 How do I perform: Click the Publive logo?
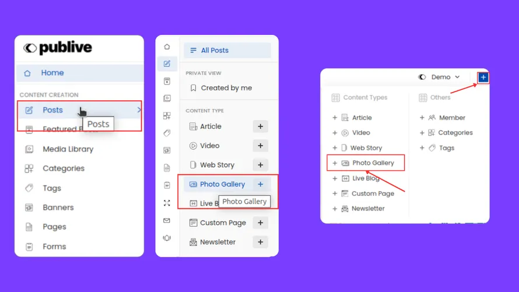coord(58,48)
